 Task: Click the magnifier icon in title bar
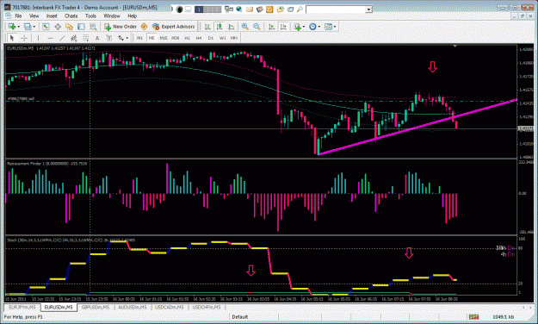coord(300,9)
